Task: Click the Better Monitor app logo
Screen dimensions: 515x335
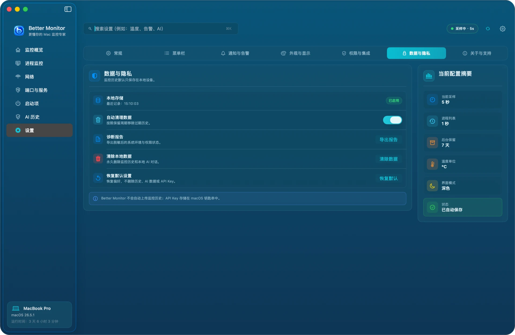Action: point(19,31)
